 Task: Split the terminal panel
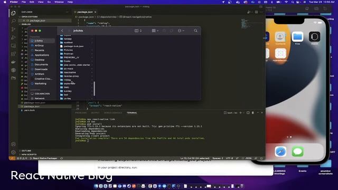pyautogui.click(x=248, y=112)
